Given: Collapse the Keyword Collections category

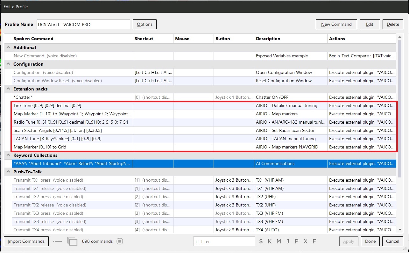Looking at the screenshot, I should click(8, 155).
